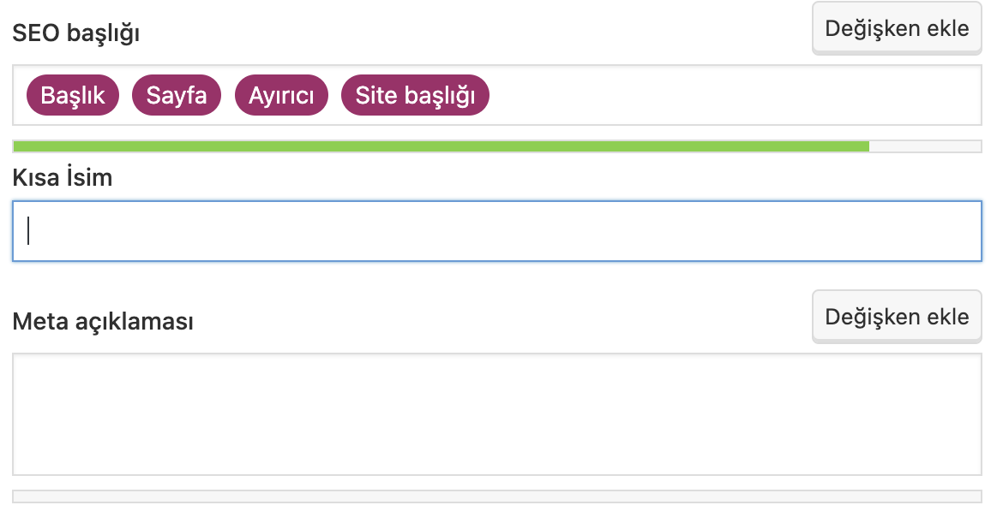Click Değişken ekle beside Meta açıklaması
991x529 pixels.
click(x=897, y=317)
